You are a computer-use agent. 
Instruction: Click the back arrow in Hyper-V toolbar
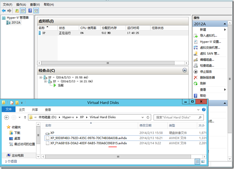4,11
